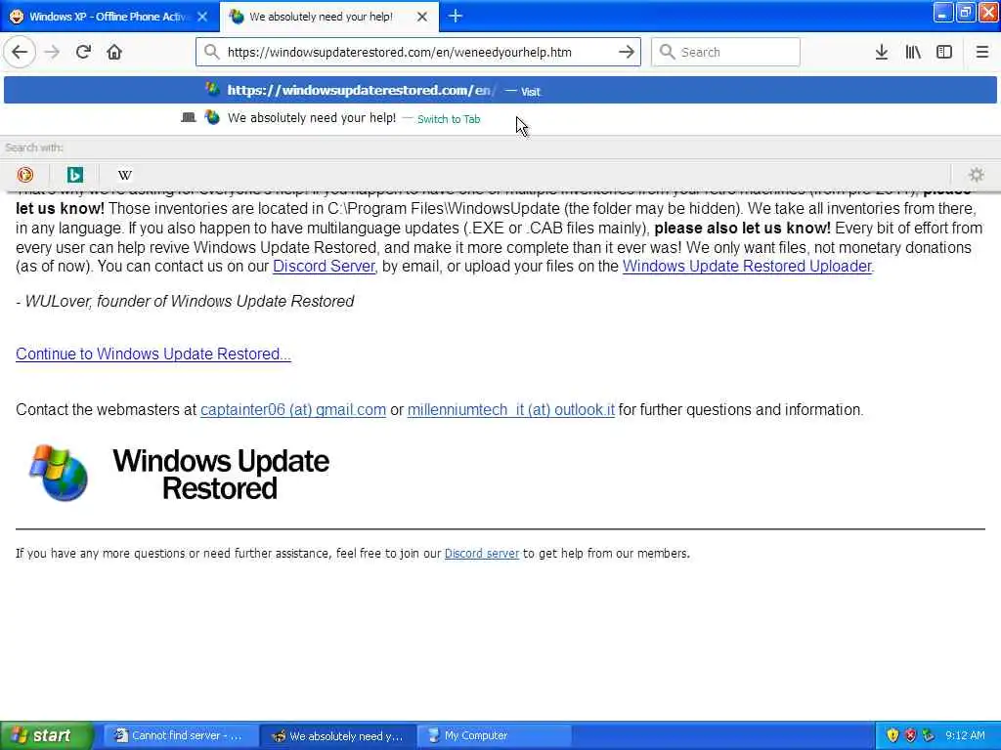Image resolution: width=1001 pixels, height=750 pixels.
Task: Focus the Search input box
Action: point(725,52)
